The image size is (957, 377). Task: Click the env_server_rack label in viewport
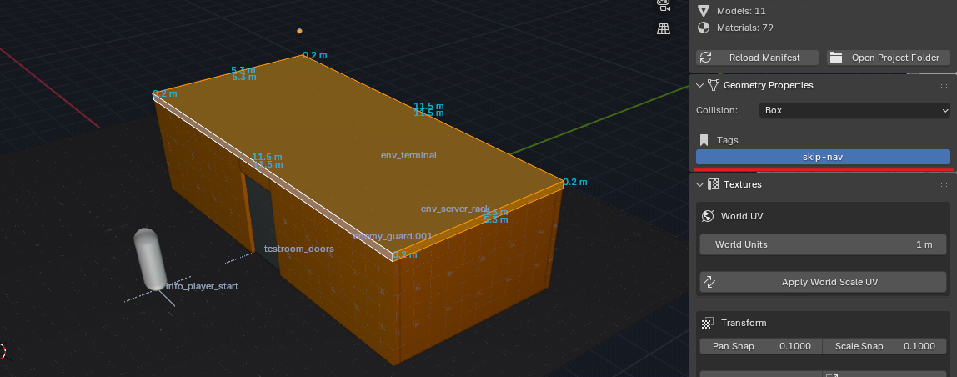click(455, 209)
